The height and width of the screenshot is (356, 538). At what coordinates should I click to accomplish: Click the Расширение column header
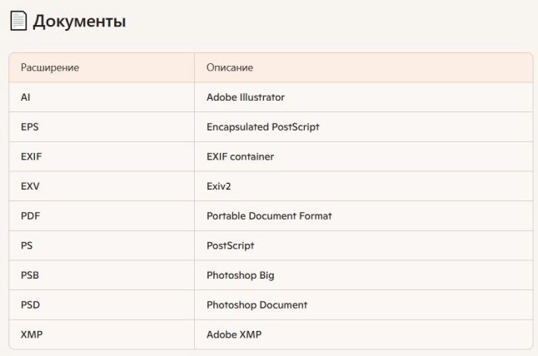[50, 67]
